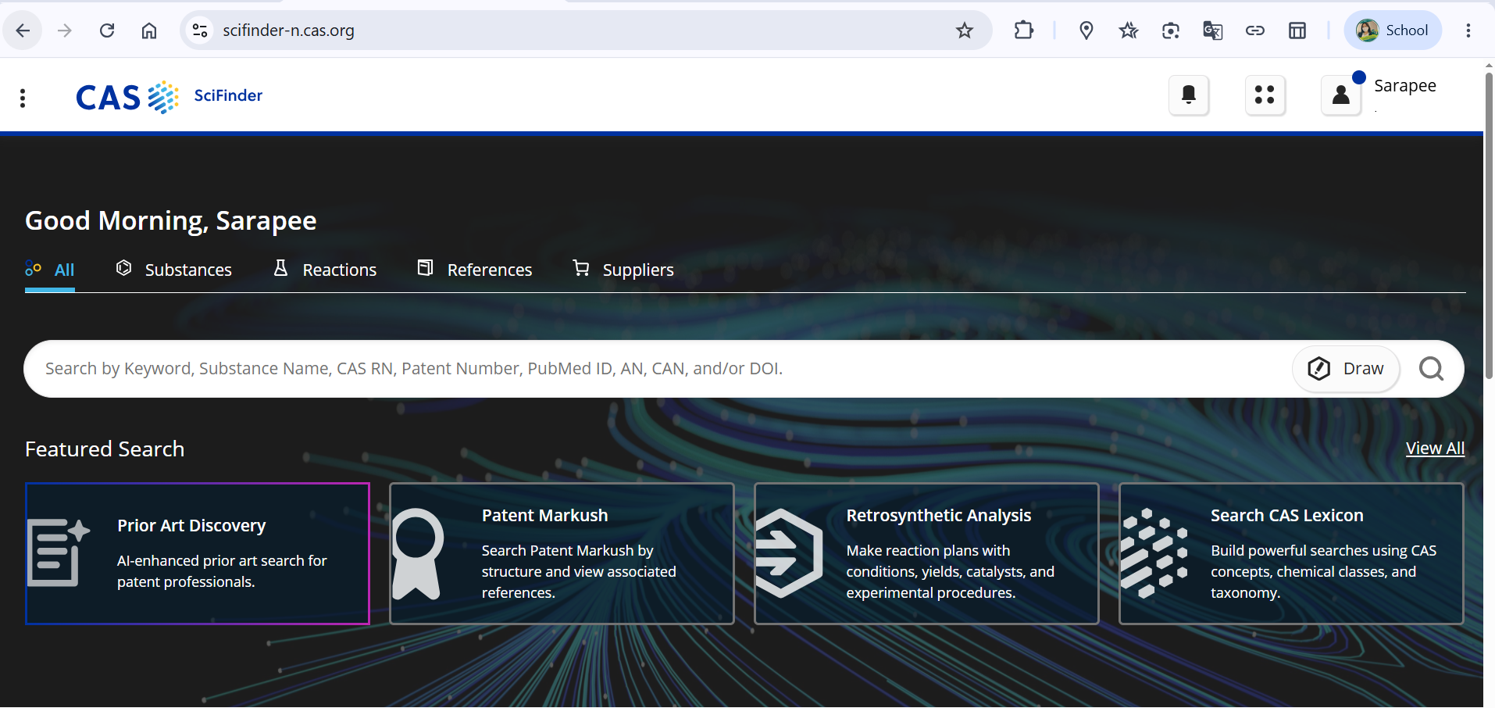Select the All search tab
Screen dimensions: 1495x708
50,270
